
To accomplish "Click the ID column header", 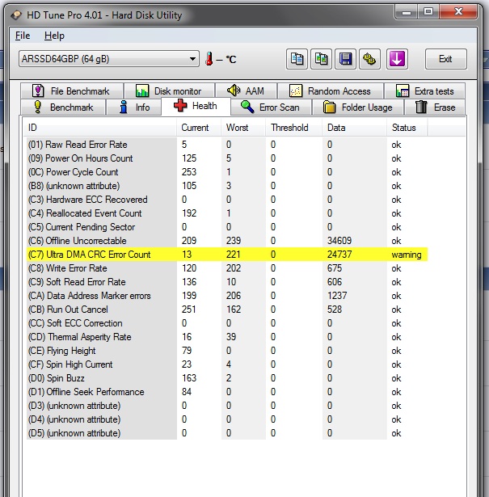I will coord(100,128).
